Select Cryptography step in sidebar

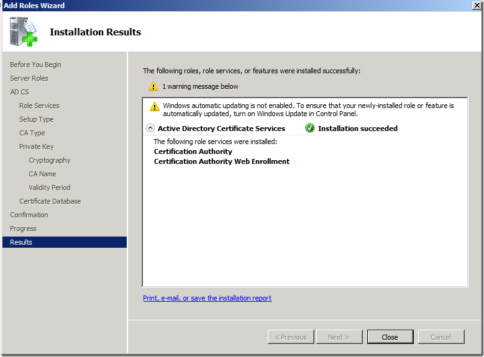tap(50, 160)
